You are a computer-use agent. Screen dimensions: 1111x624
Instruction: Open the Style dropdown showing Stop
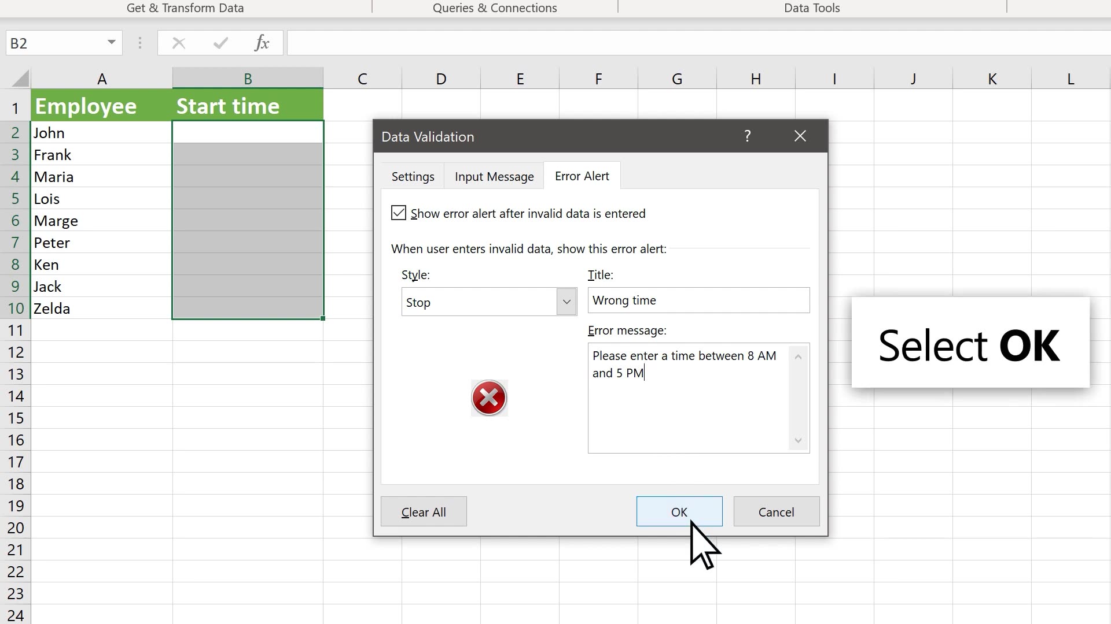pos(566,301)
